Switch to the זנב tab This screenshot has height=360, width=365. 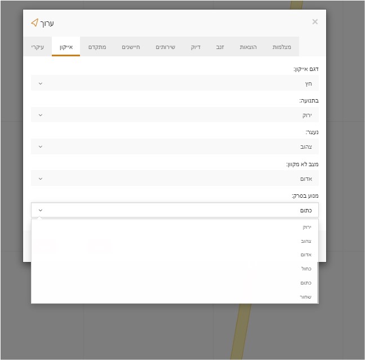pos(220,47)
